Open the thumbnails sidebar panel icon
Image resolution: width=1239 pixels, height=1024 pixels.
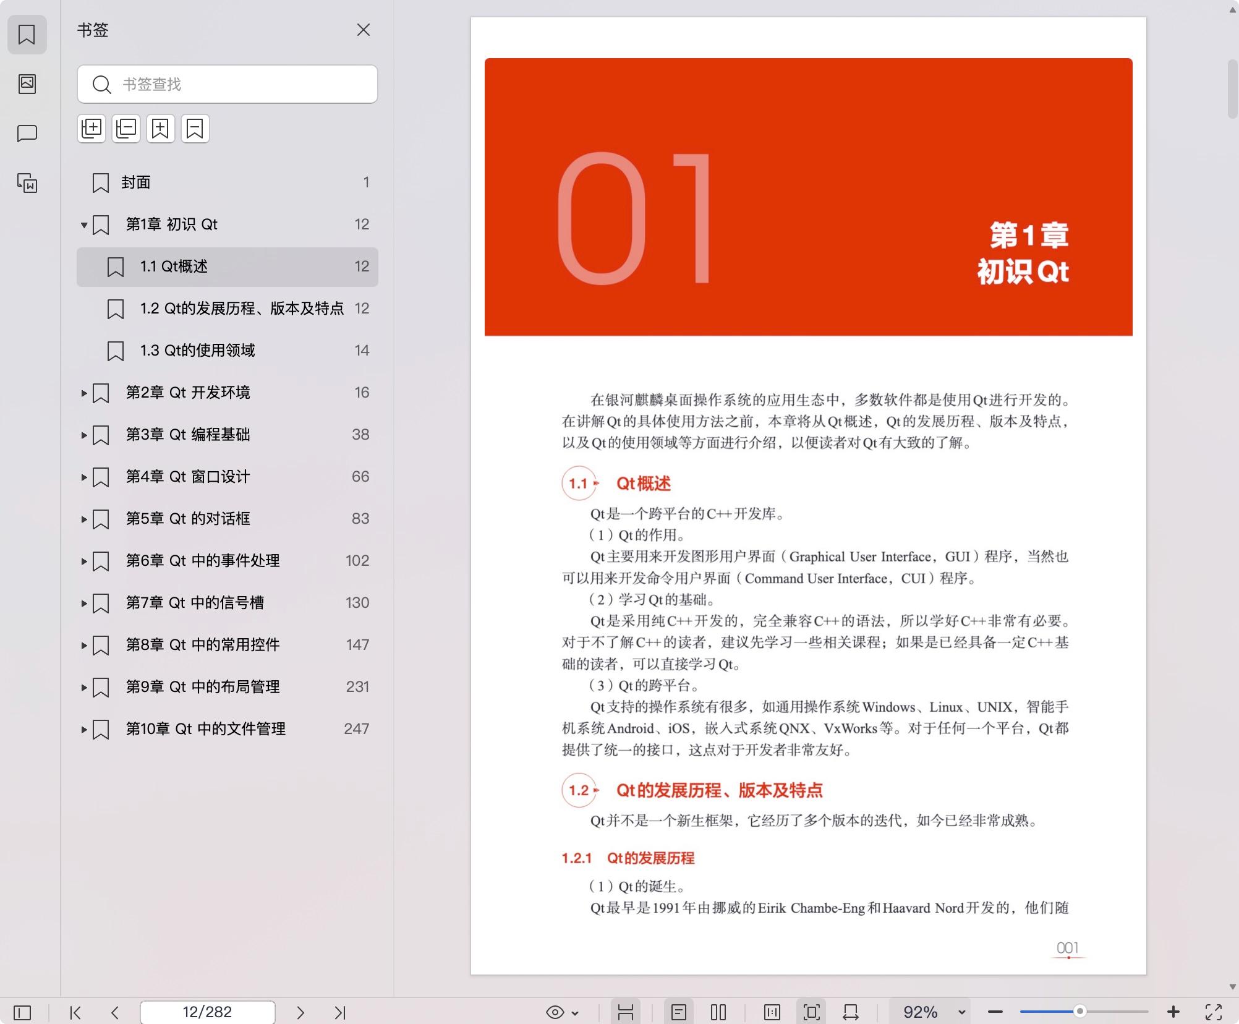tap(27, 83)
